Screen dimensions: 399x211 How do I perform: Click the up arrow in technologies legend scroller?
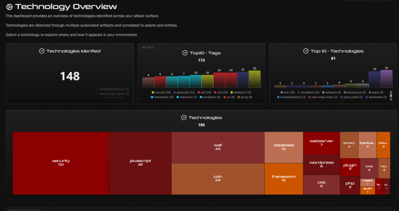point(391,92)
